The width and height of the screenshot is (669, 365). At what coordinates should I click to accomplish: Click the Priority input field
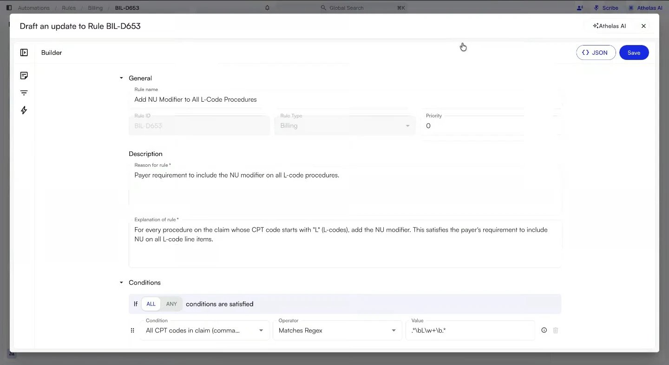pyautogui.click(x=491, y=125)
